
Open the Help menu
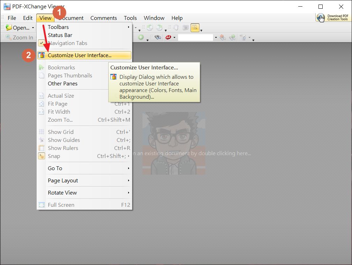tap(177, 18)
